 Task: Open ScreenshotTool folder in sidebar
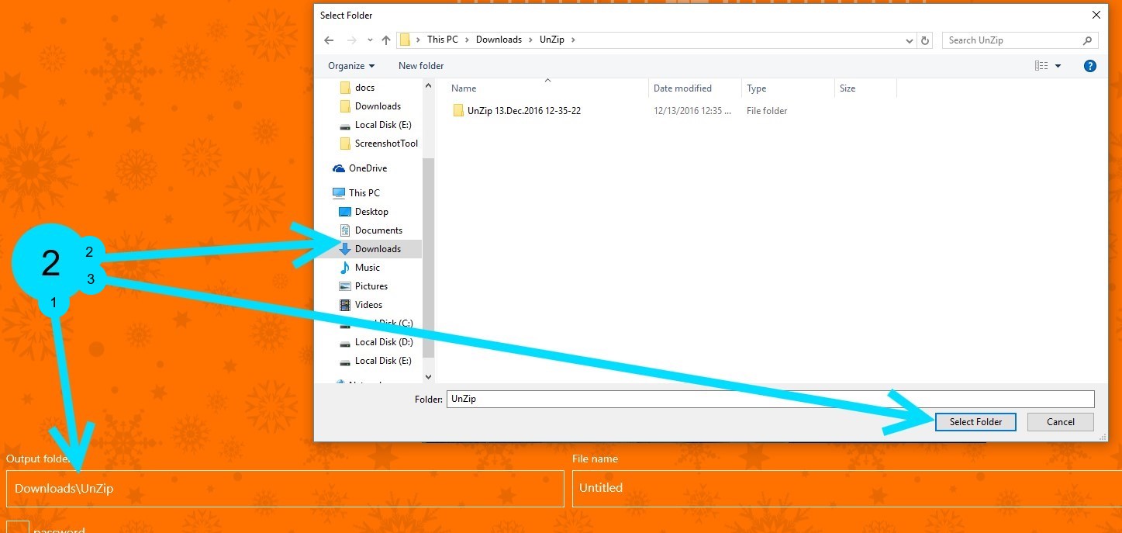click(386, 144)
